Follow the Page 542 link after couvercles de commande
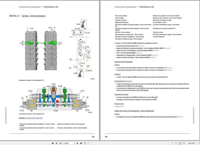 141,46
